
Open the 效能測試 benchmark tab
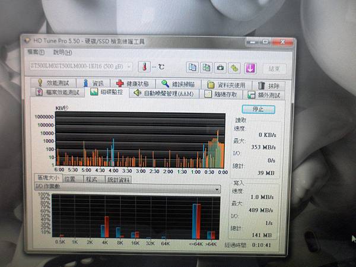[53, 83]
